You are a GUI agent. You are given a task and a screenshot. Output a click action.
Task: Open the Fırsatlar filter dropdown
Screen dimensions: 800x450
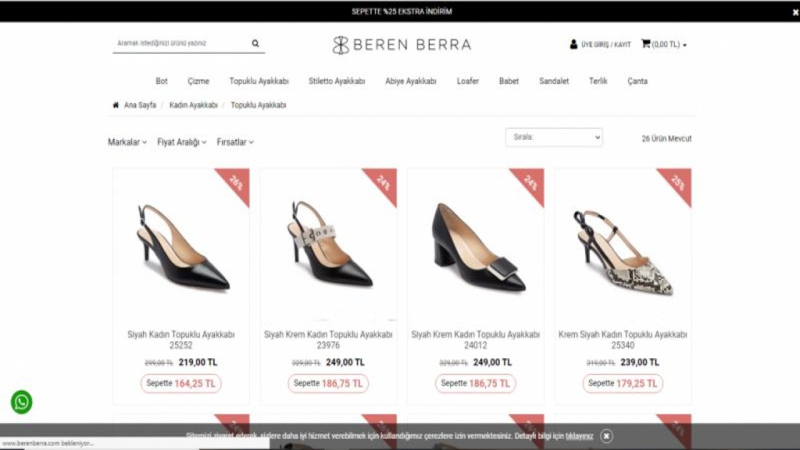235,142
